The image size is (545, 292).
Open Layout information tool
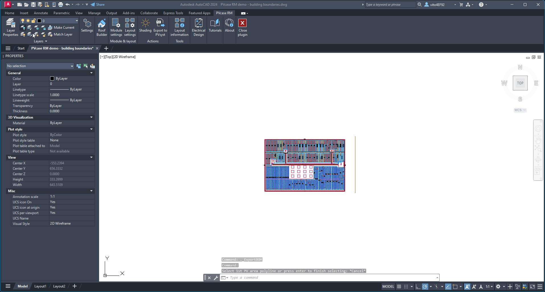point(179,27)
